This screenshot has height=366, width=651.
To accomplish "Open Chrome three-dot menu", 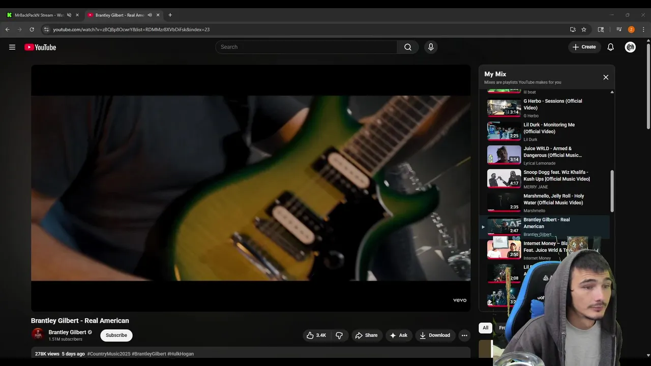I will click(x=643, y=29).
